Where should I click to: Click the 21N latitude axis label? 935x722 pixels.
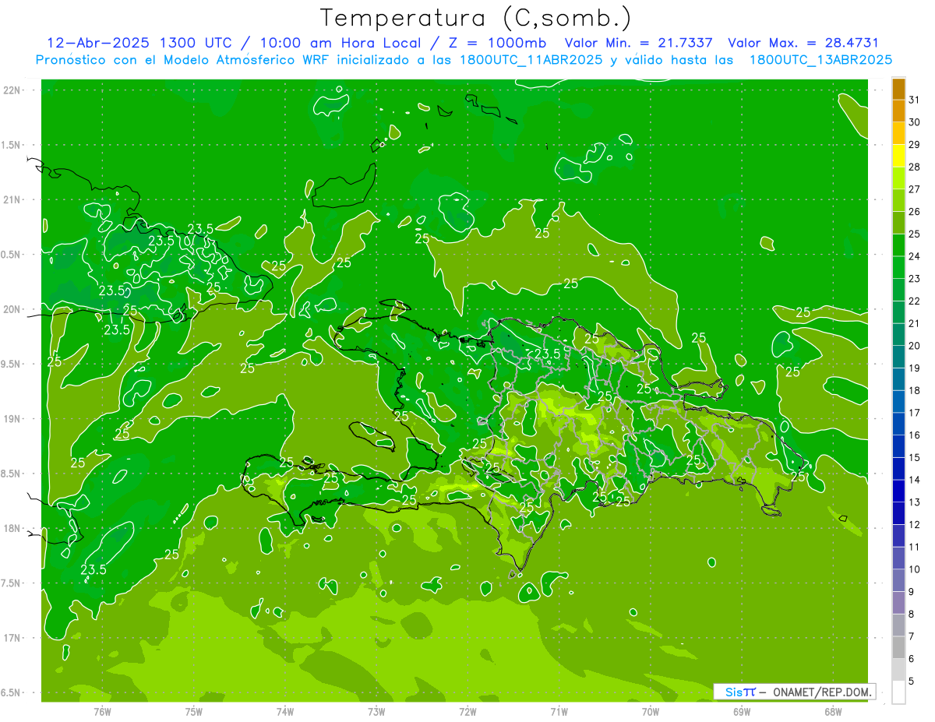click(x=12, y=200)
